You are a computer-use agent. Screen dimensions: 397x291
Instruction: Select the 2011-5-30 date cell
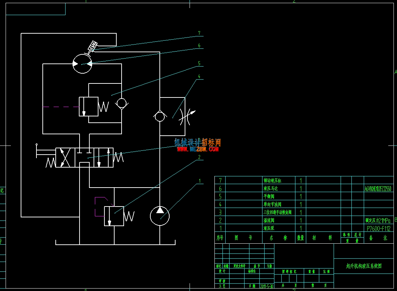tap(267, 286)
